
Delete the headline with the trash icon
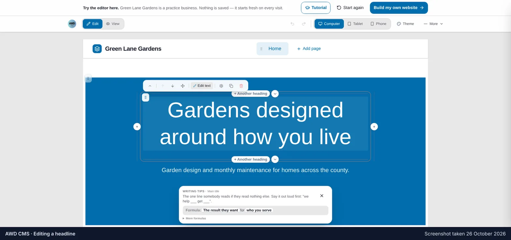(241, 86)
